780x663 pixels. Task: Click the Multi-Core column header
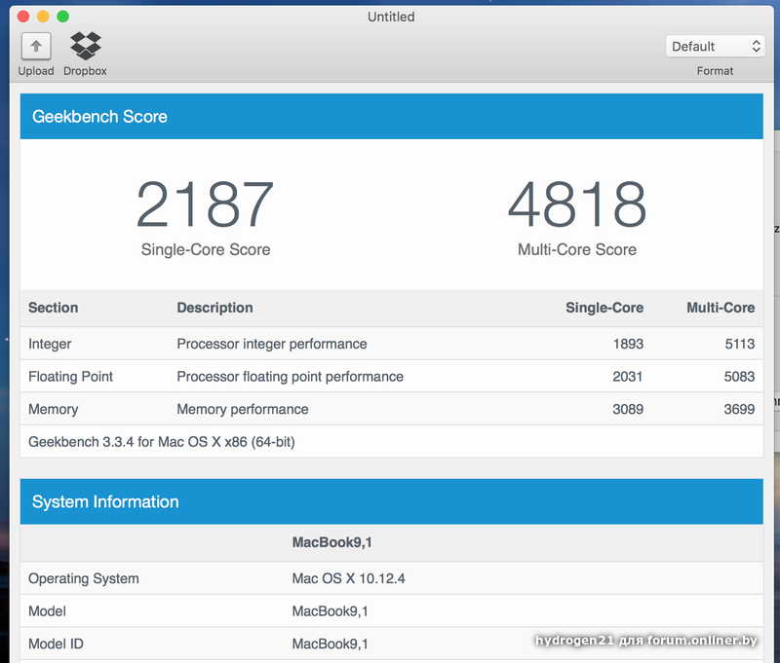click(x=721, y=308)
